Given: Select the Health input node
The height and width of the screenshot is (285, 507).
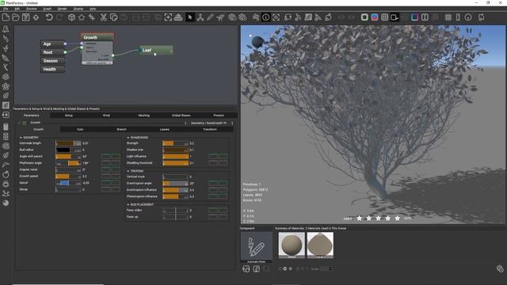Looking at the screenshot, I should [52, 69].
